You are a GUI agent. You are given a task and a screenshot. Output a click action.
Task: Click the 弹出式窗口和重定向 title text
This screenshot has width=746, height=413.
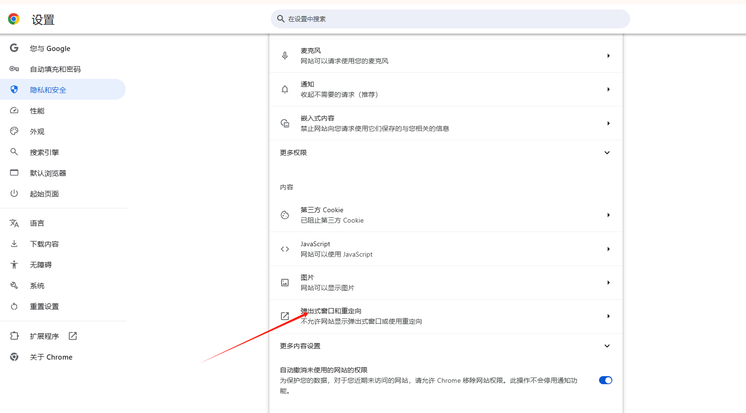(x=331, y=311)
